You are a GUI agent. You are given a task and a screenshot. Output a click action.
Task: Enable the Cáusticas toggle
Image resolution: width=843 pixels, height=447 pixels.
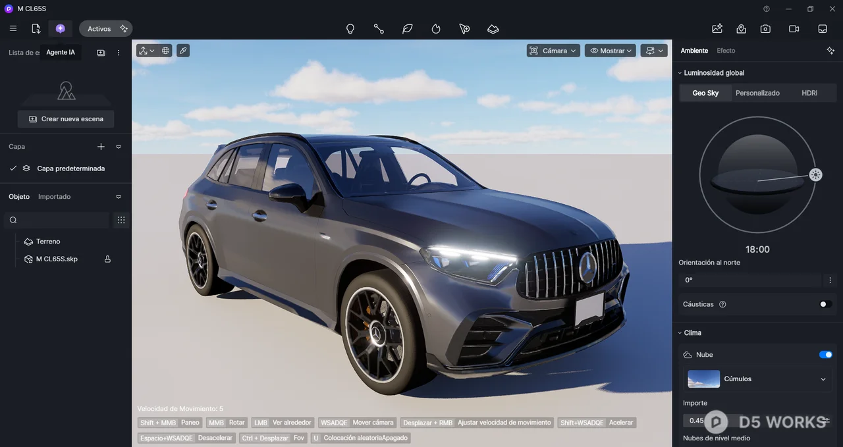tap(825, 304)
